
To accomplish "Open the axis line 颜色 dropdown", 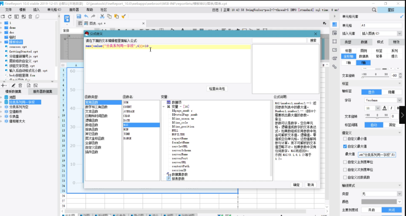I will click(x=399, y=202).
